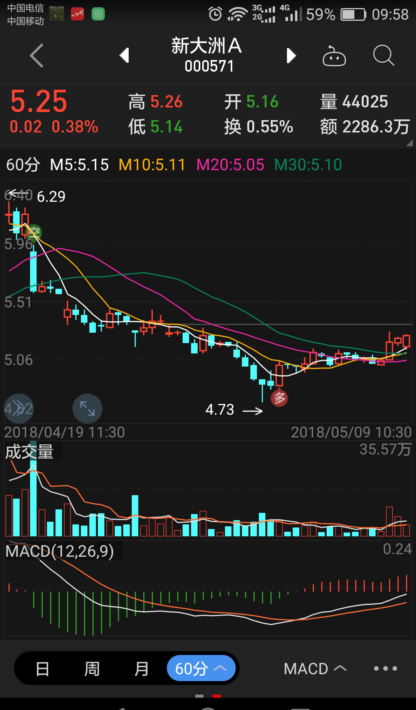Tap the alarm clock status icon
416x710 pixels.
pos(215,14)
